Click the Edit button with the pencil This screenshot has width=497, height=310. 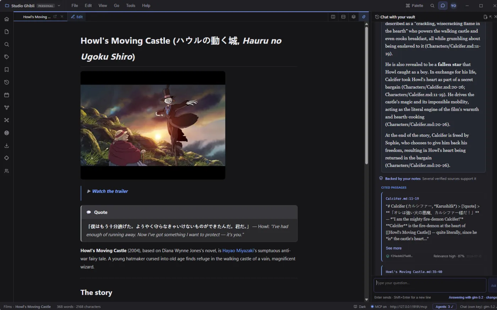click(77, 17)
